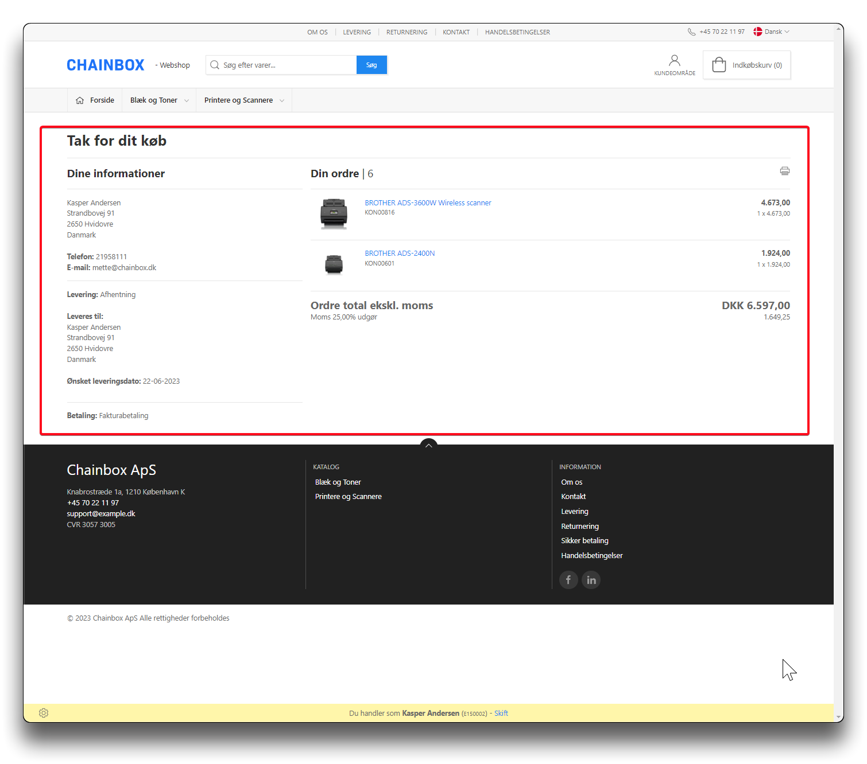Click the scroll-to-top arrow button
867x764 pixels.
coord(428,445)
